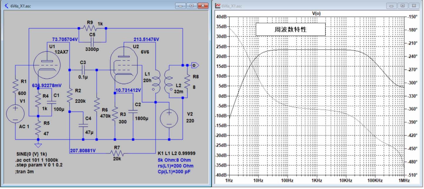424x189 pixels.
Task: Select the R9 1k feedback resistor
Action: [90, 28]
